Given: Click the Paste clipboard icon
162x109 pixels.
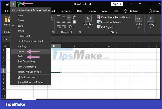Looking at the screenshot, I should pos(7,19).
